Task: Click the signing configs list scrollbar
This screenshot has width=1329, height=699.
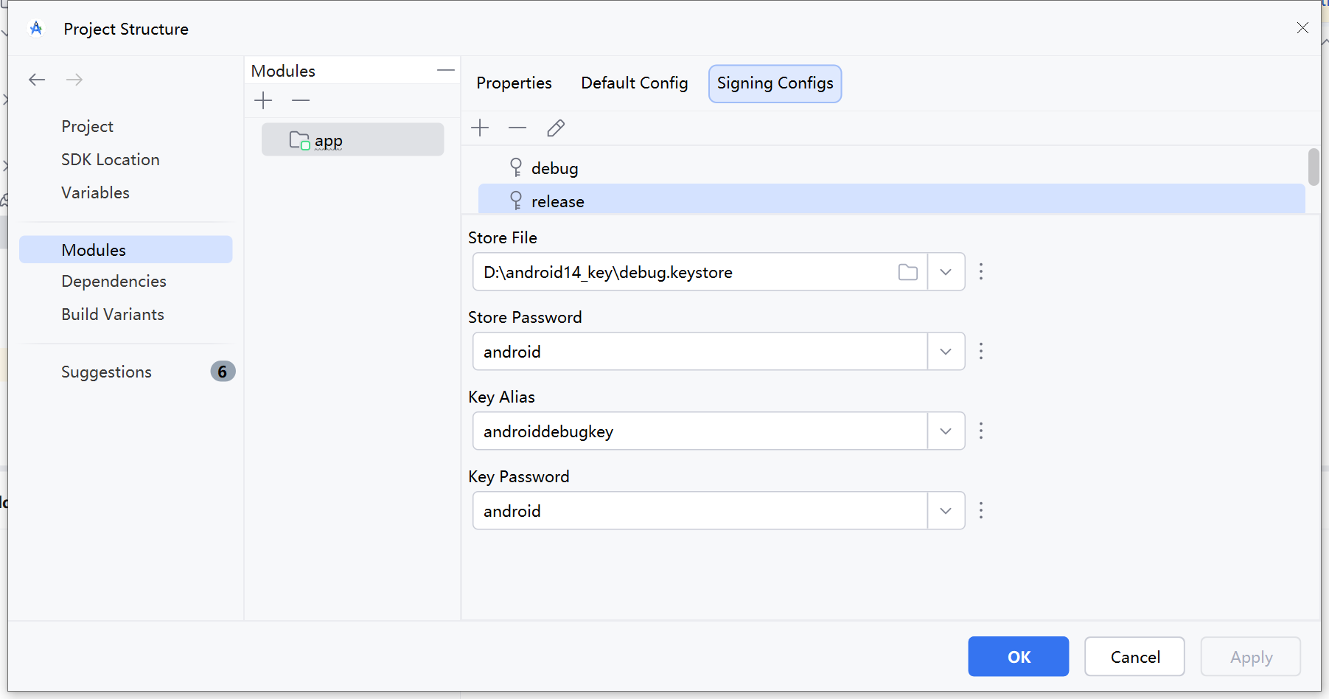Action: (x=1314, y=167)
